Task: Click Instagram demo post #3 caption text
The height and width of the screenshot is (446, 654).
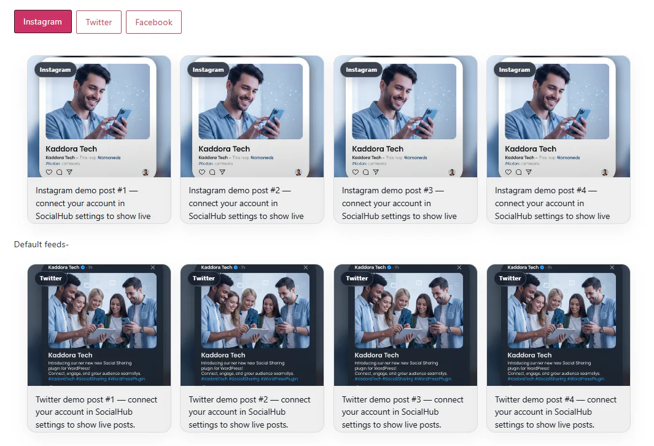Action: tap(399, 203)
